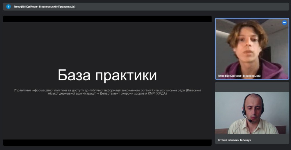
Task: Click the headset microphone in Віталій's video
Action: point(249,120)
